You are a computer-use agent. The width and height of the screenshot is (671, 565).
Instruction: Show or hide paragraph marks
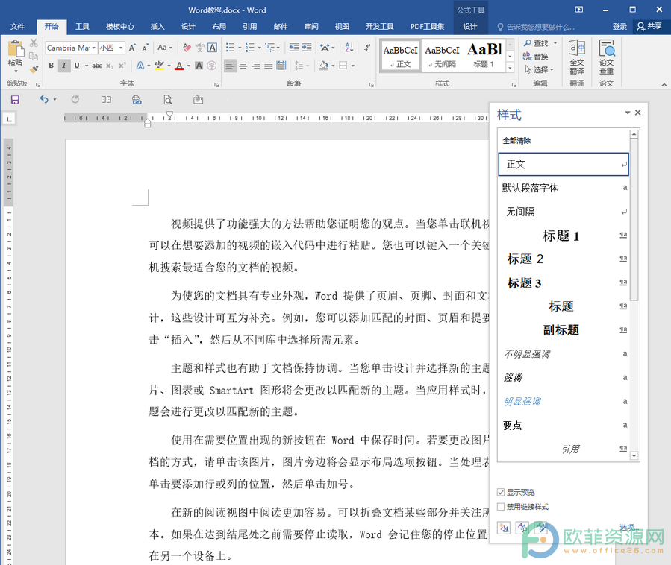tap(367, 48)
